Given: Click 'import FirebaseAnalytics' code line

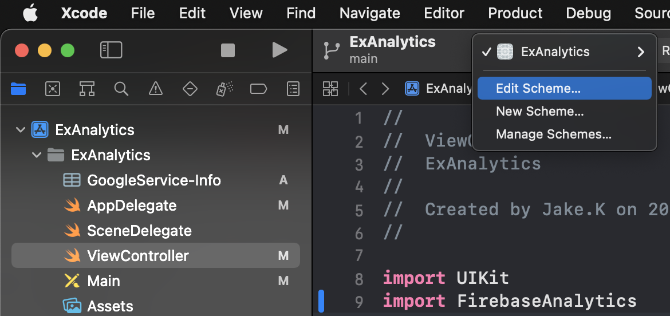Looking at the screenshot, I should (x=510, y=301).
